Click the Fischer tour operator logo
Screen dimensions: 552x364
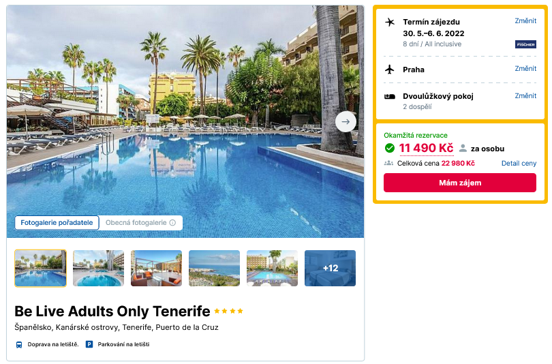[x=525, y=44]
